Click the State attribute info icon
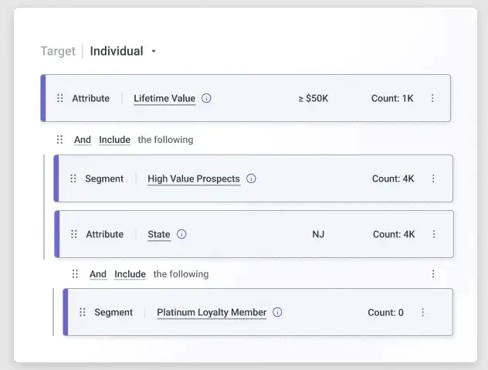Viewport: 488px width, 370px height. [181, 234]
